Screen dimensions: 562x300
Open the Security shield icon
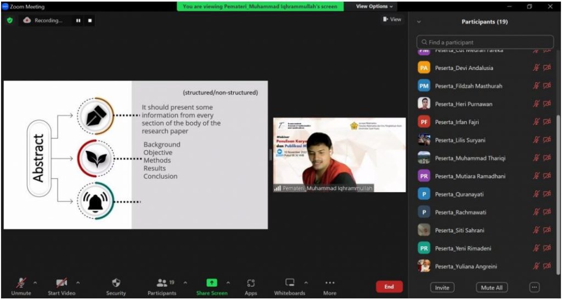(116, 283)
